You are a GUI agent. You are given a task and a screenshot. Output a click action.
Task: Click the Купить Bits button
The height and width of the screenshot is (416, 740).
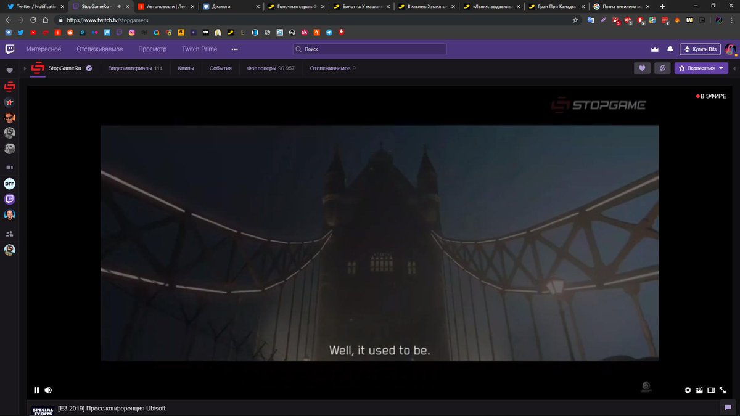coord(700,49)
